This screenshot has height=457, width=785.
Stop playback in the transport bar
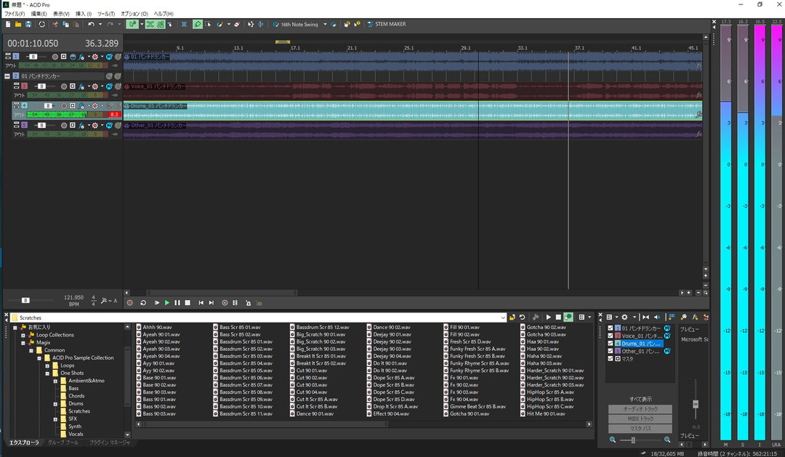(x=188, y=303)
